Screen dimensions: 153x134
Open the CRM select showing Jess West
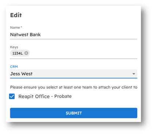(74, 74)
